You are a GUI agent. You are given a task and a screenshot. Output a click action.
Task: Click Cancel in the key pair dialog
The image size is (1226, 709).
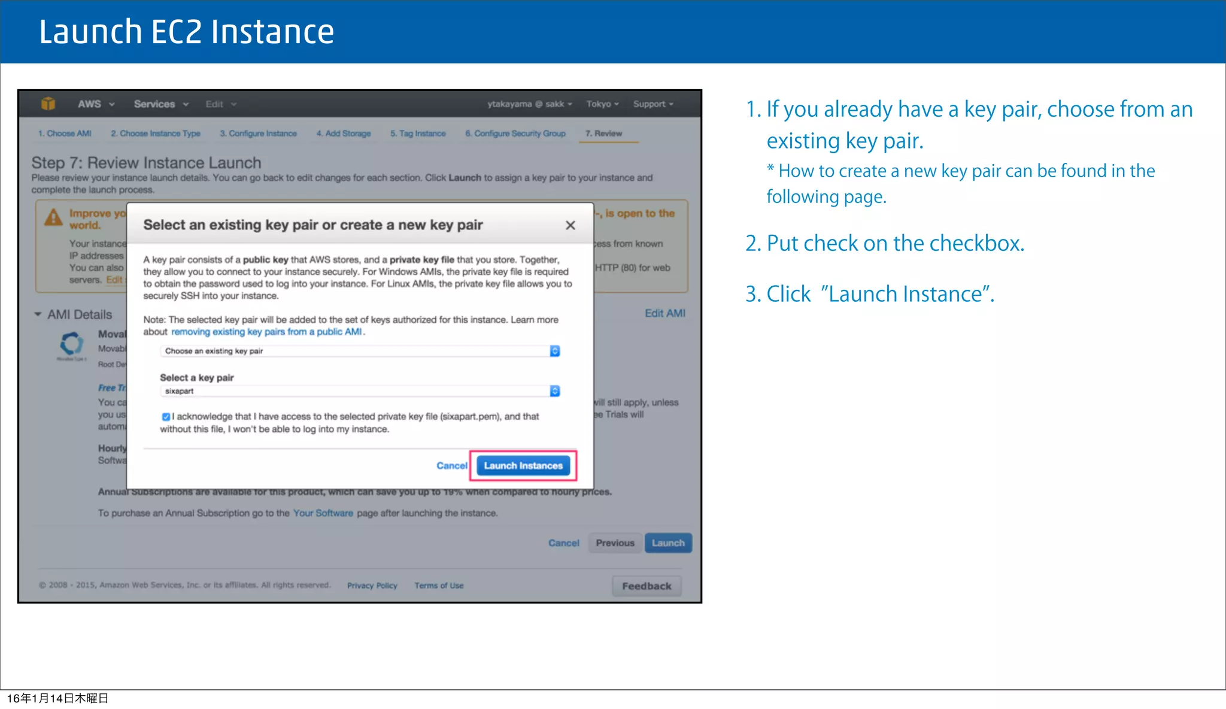tap(452, 466)
